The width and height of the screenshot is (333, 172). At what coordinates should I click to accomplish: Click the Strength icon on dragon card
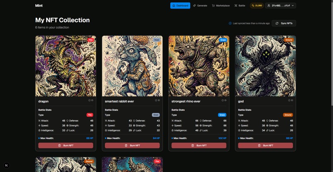(x=67, y=125)
